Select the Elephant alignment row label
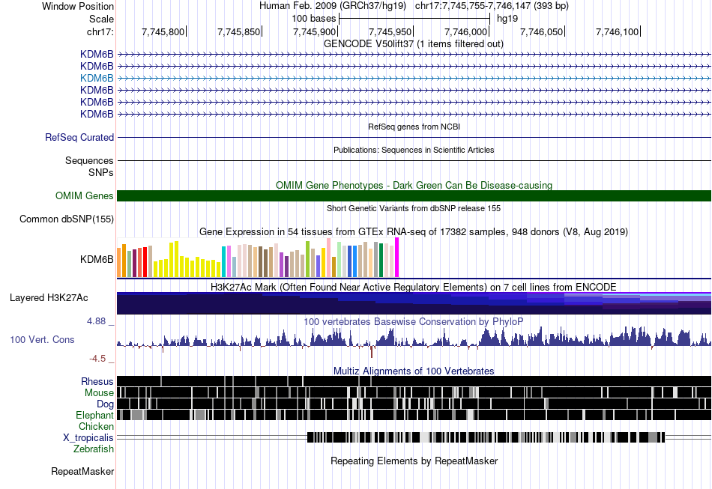 (x=94, y=415)
